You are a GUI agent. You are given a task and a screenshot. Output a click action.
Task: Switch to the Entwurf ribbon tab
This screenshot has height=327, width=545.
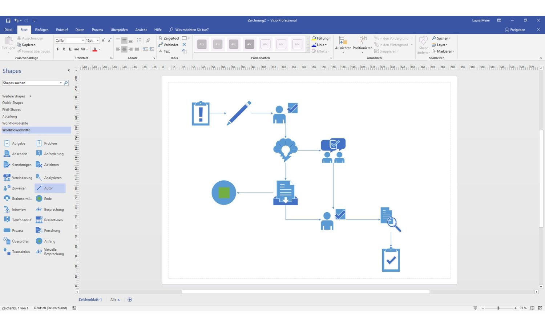[62, 30]
